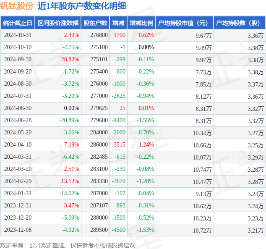Click the -14.02% price change value
This screenshot has width=266, height=249.
[69, 193]
